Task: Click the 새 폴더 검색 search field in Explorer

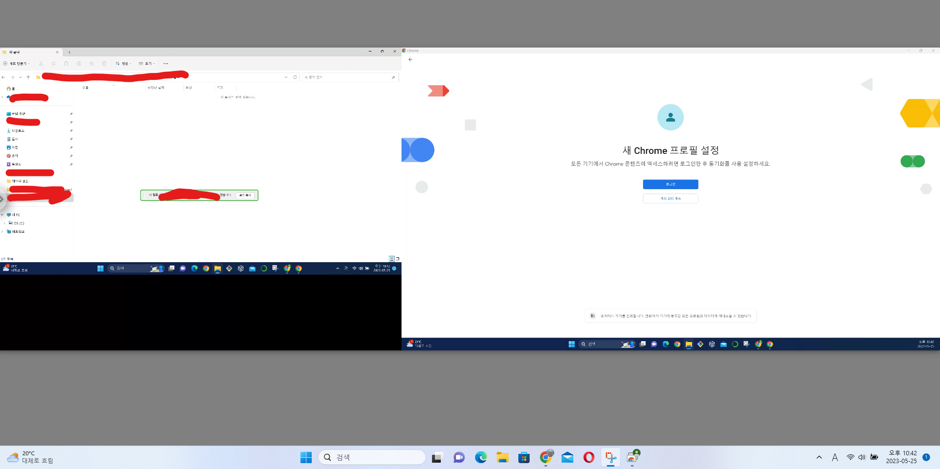Action: tap(350, 77)
